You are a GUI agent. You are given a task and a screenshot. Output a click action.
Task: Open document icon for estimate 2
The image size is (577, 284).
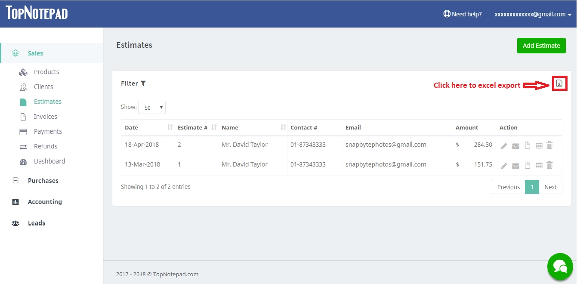pyautogui.click(x=527, y=145)
